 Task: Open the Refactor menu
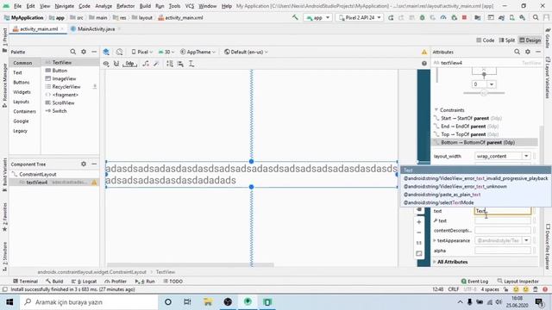125,6
